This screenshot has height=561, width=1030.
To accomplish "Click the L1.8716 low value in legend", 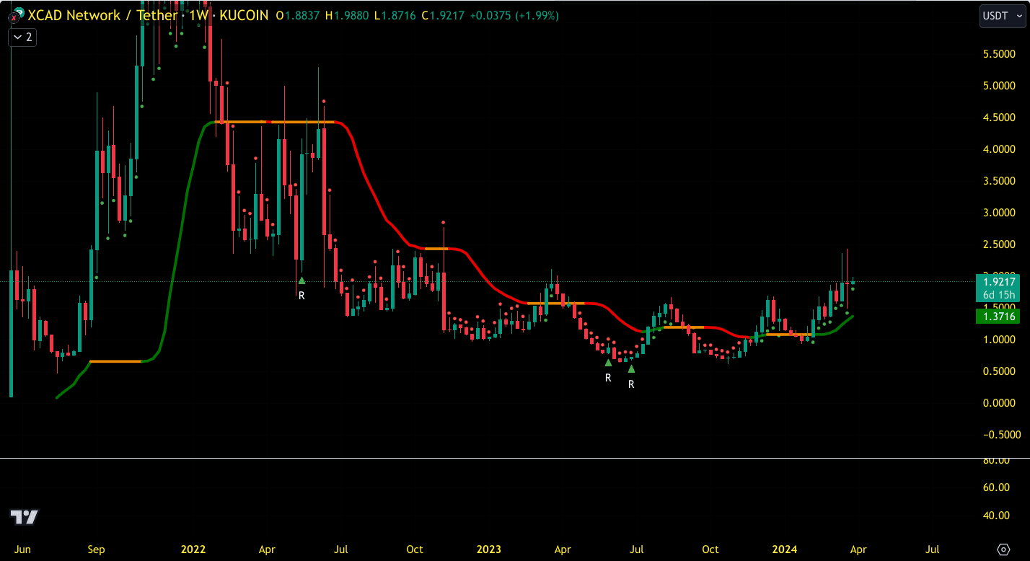I will click(x=397, y=15).
